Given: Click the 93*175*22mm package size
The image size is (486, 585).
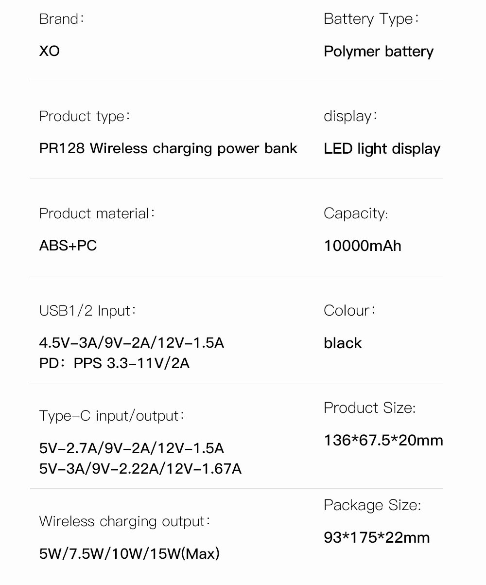Looking at the screenshot, I should 377,538.
